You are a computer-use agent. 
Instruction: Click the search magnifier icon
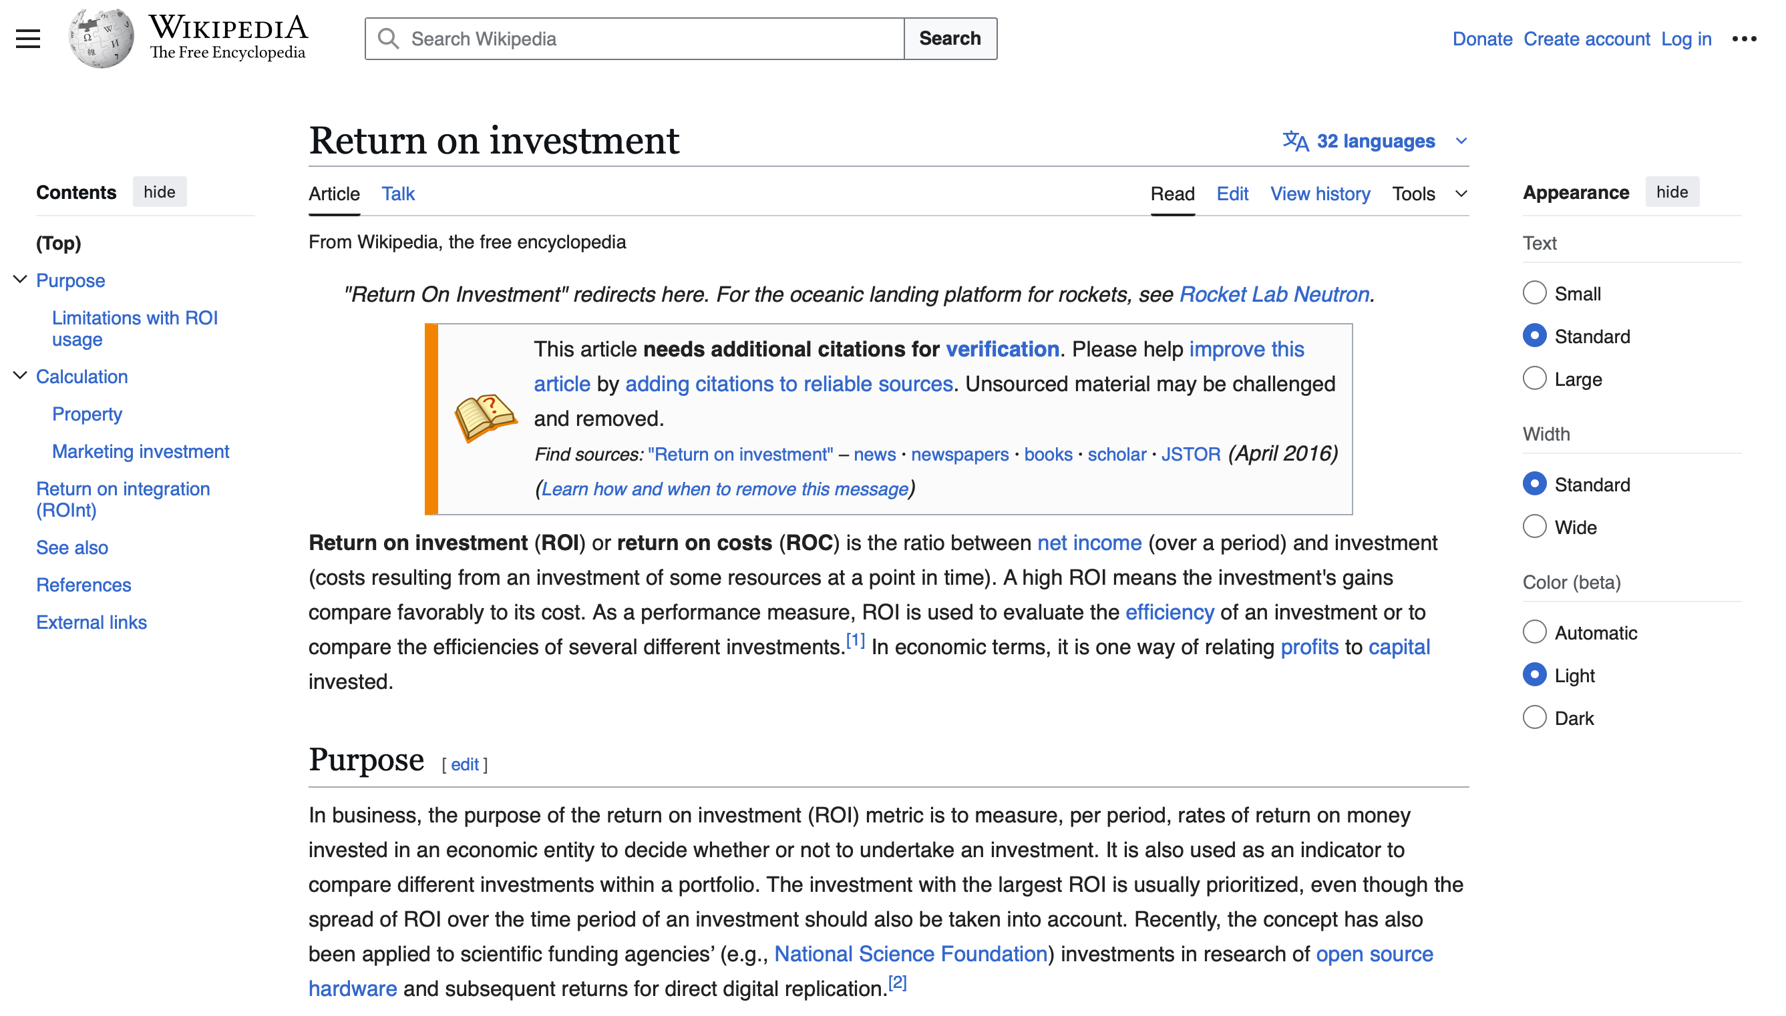pyautogui.click(x=388, y=38)
